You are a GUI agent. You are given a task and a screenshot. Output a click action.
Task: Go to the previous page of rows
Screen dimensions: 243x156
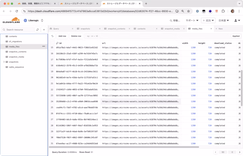tap(215, 152)
